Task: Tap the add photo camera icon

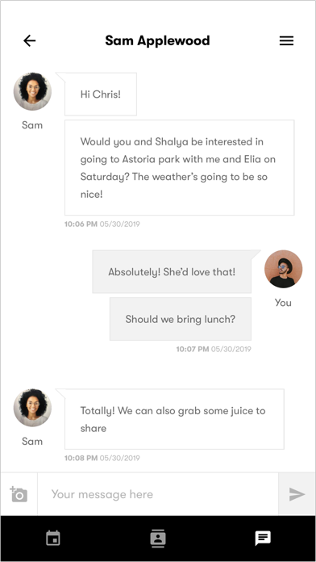Action: [19, 494]
